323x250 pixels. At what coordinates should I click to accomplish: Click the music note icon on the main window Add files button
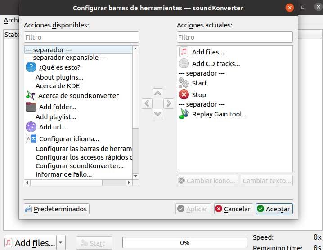pos(8,243)
